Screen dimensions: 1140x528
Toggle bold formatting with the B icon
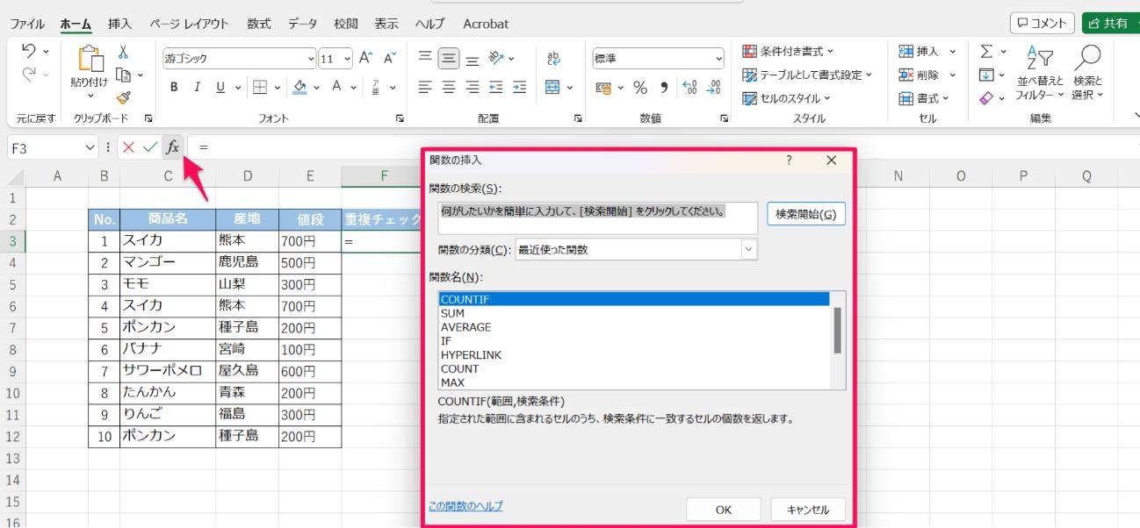coord(172,88)
